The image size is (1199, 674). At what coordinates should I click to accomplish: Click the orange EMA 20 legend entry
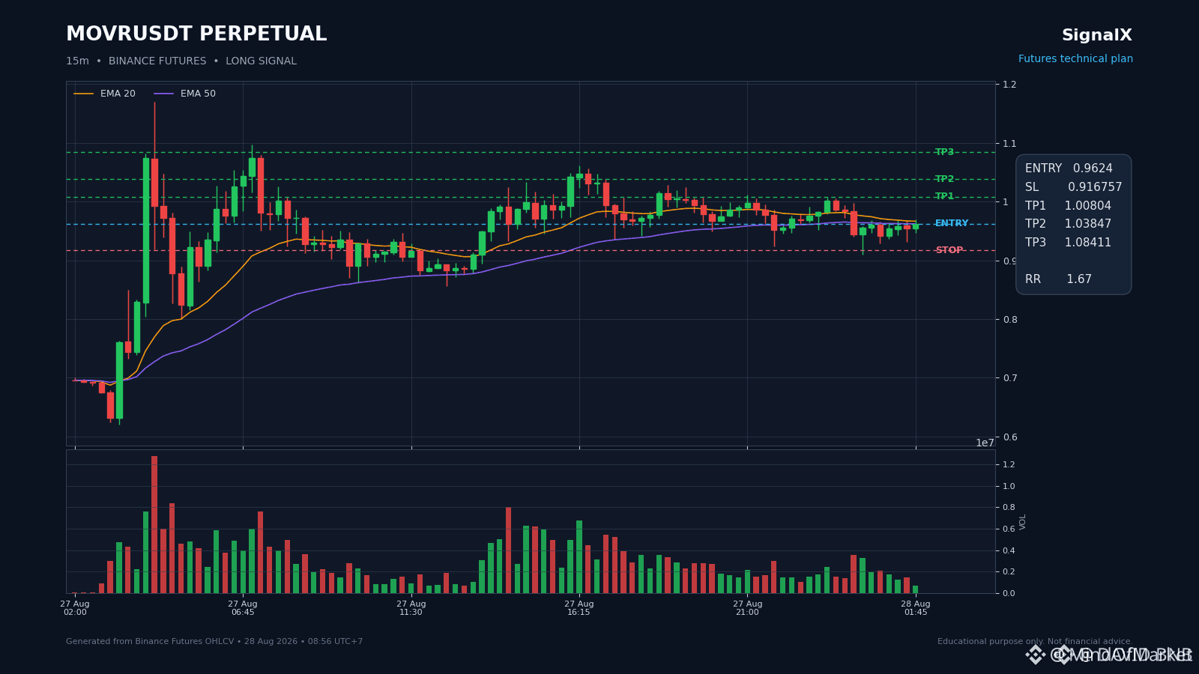click(x=105, y=94)
